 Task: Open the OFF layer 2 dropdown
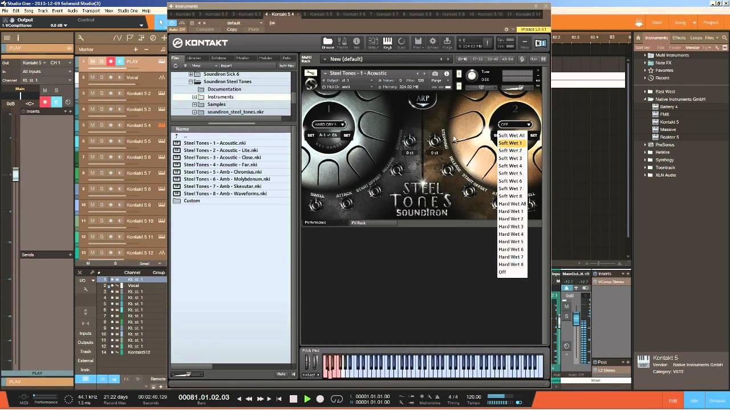click(515, 124)
